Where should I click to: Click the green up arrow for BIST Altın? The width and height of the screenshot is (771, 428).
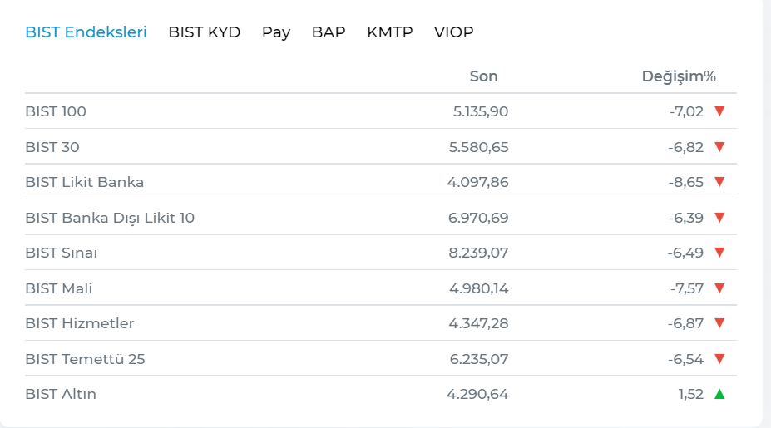click(x=719, y=394)
